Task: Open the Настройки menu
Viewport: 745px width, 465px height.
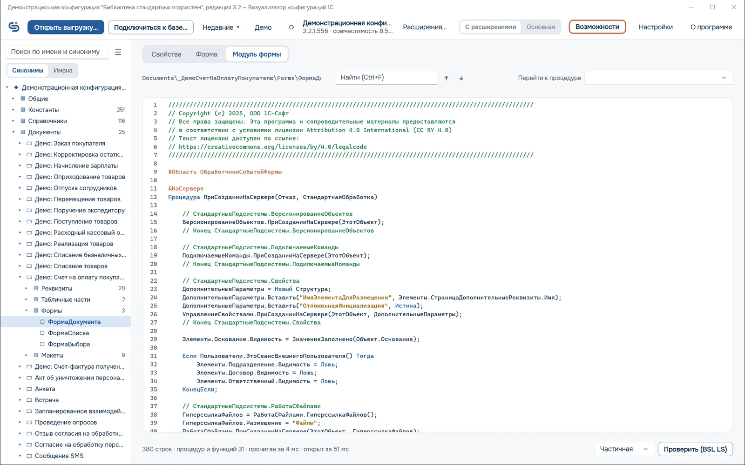Action: 656,27
